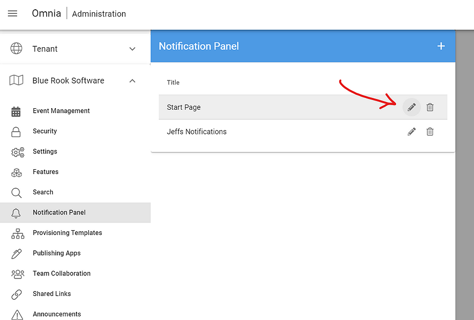Select the Jeffs Notifications row
The image size is (474, 320).
coord(303,132)
